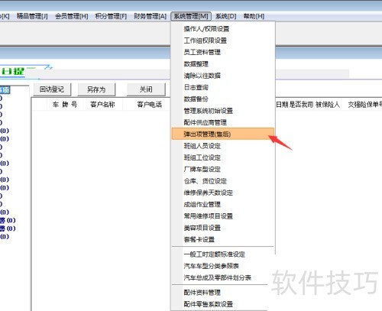The height and width of the screenshot is (311, 382).
Task: Choose 配件供应商管理 menu item
Action: pos(223,122)
